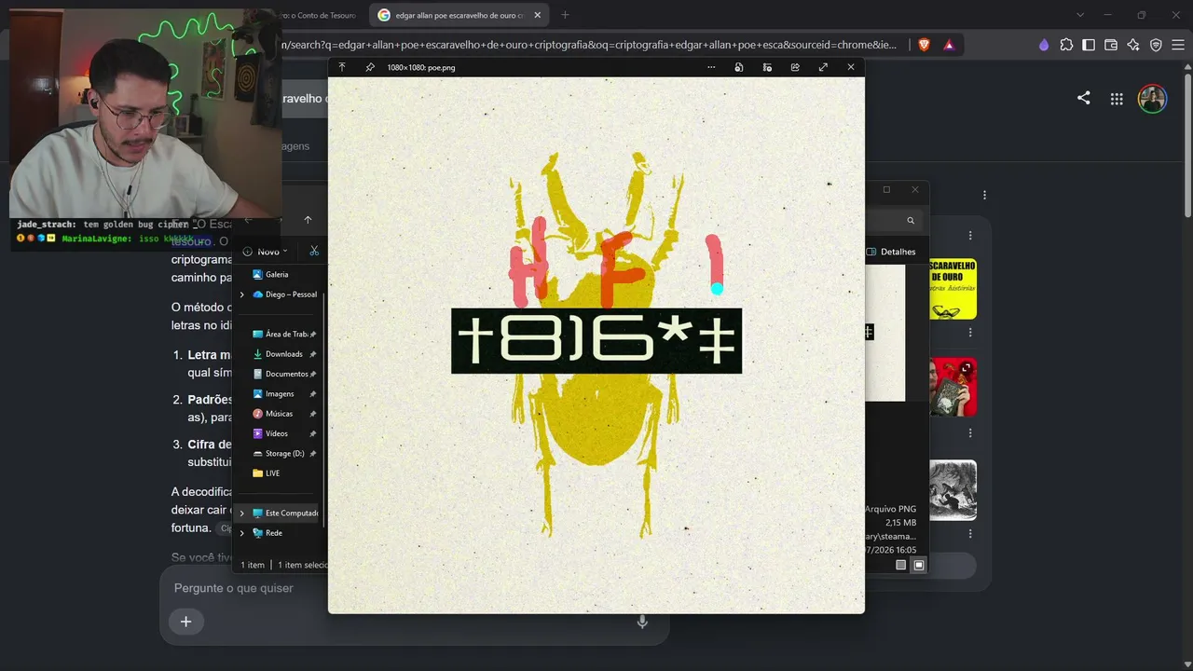Open the browser hamburger main menu

click(x=1178, y=45)
